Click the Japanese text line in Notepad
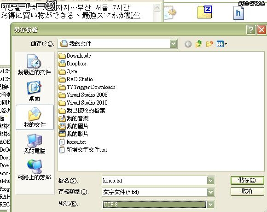 tap(71, 16)
